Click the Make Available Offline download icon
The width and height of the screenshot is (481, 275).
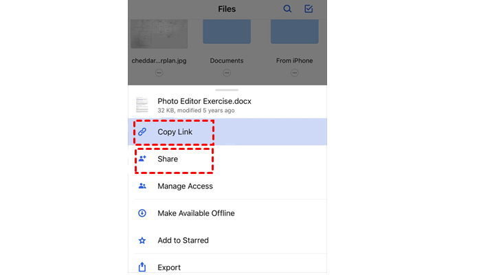point(142,213)
